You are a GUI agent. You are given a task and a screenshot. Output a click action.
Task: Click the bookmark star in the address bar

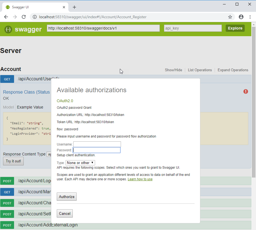coord(230,17)
